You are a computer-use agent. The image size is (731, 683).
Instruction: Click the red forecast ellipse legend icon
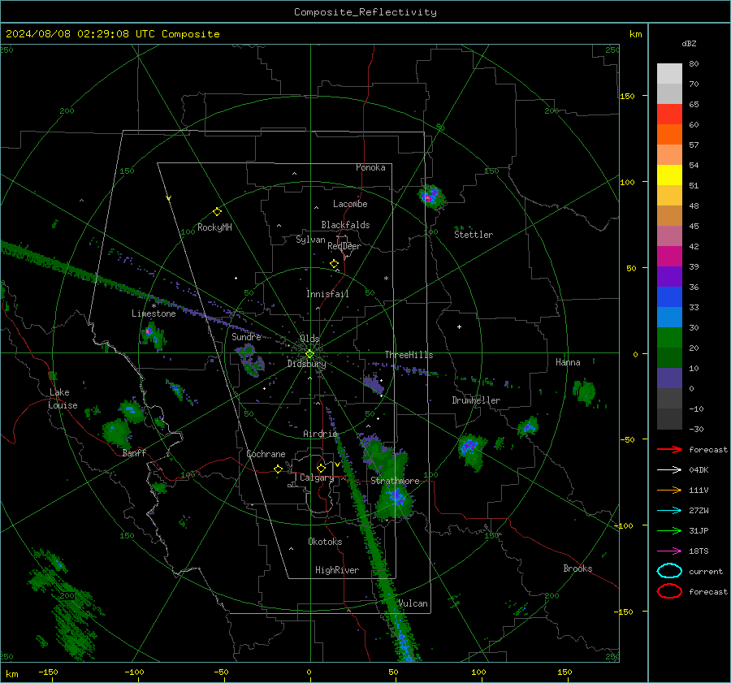pyautogui.click(x=669, y=591)
